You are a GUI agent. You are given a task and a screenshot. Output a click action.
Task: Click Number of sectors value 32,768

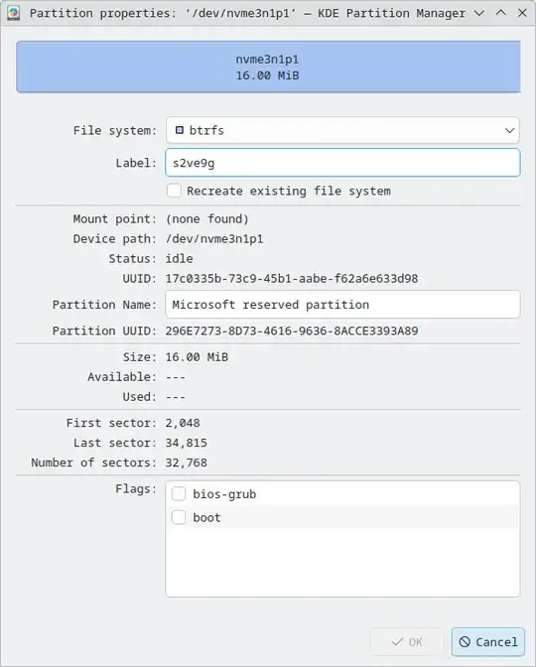pyautogui.click(x=186, y=463)
